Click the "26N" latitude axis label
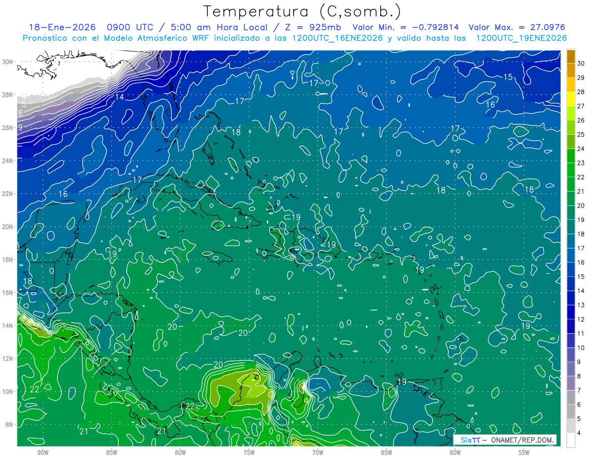The width and height of the screenshot is (594, 459). [7, 128]
